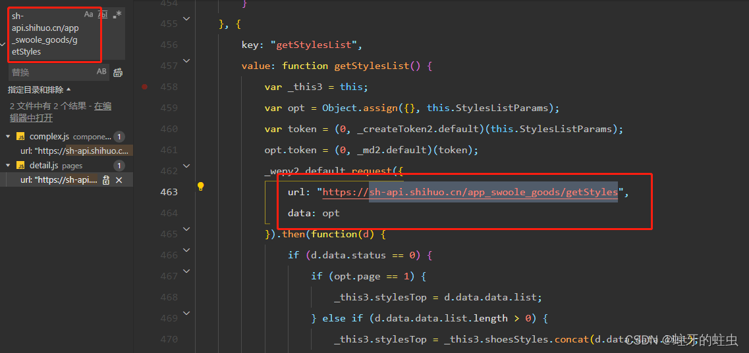Select the complex.js file row
Viewport: 749px width, 353px height.
click(x=67, y=137)
